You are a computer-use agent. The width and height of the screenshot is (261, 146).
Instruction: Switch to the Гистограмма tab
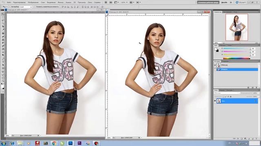click(x=228, y=12)
